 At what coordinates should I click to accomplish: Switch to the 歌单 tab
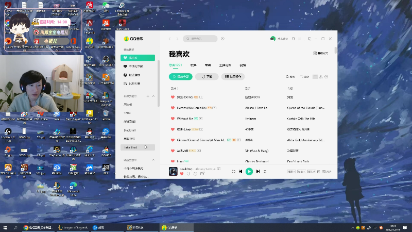click(194, 65)
